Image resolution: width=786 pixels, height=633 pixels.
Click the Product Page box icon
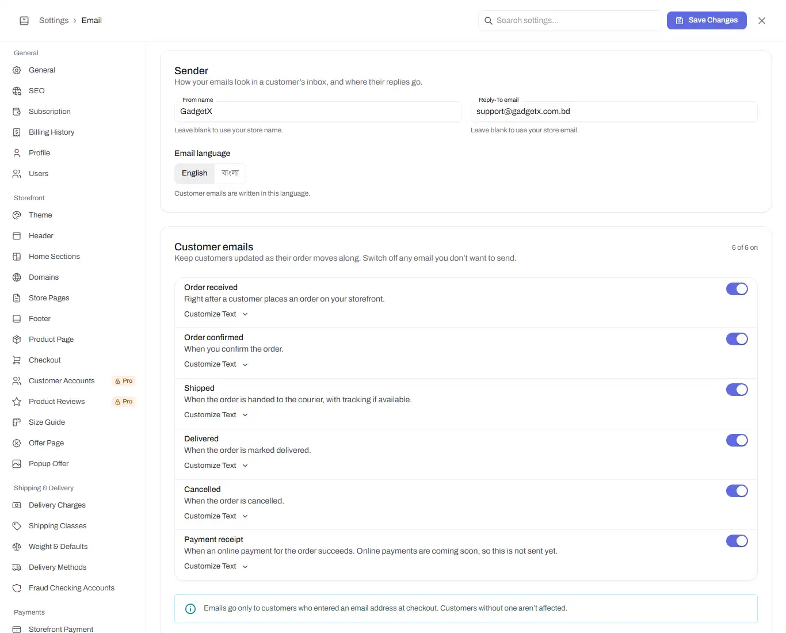[17, 340]
